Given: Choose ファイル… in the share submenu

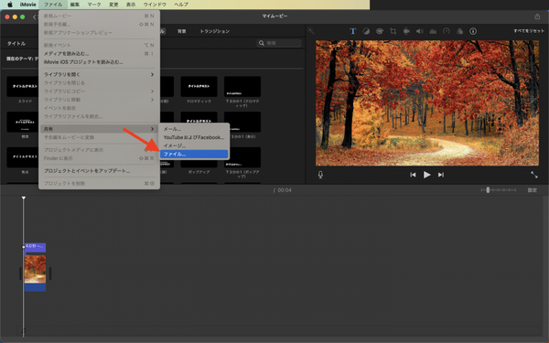Looking at the screenshot, I should [x=194, y=154].
